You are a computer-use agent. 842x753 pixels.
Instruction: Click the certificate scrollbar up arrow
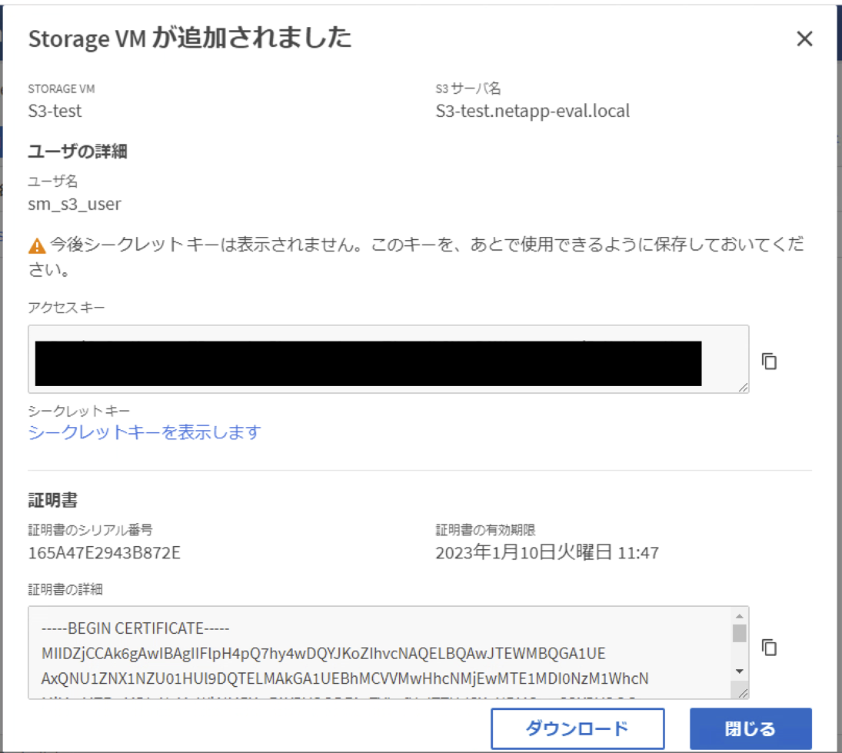tap(739, 616)
